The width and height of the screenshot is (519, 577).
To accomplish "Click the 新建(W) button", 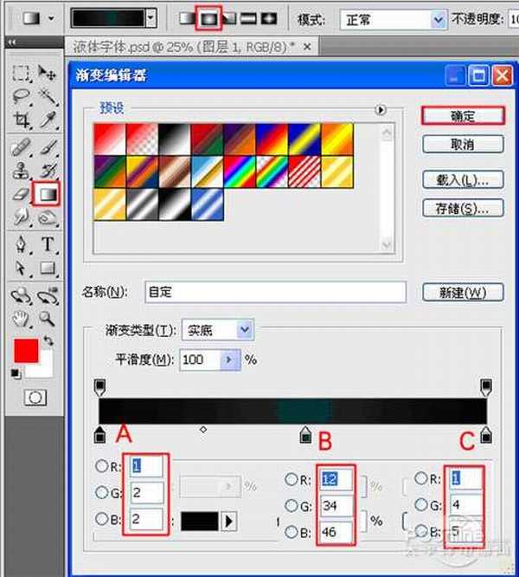I will [x=463, y=293].
